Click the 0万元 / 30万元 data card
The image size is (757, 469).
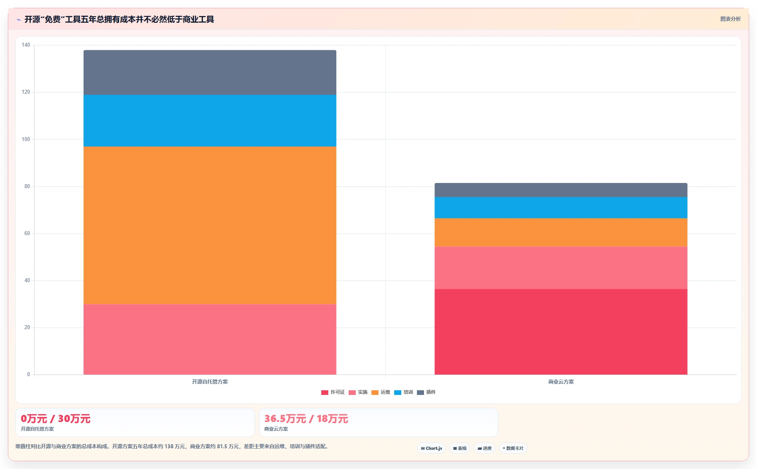135,422
